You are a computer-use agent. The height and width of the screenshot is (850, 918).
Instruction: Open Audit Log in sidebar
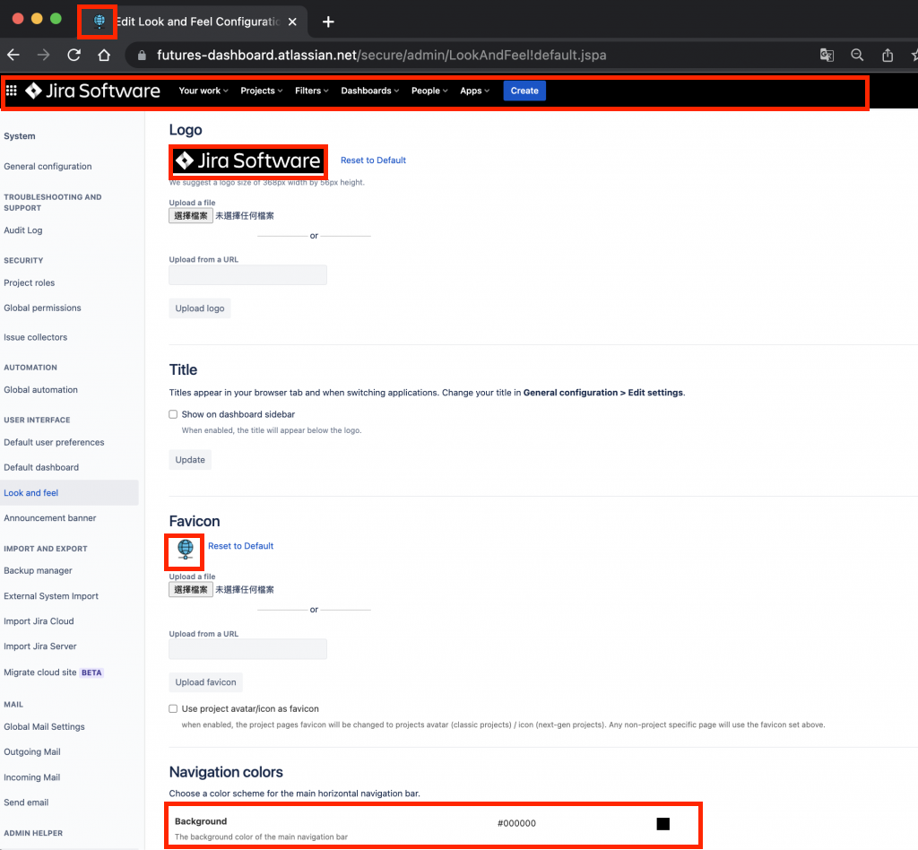pos(22,230)
